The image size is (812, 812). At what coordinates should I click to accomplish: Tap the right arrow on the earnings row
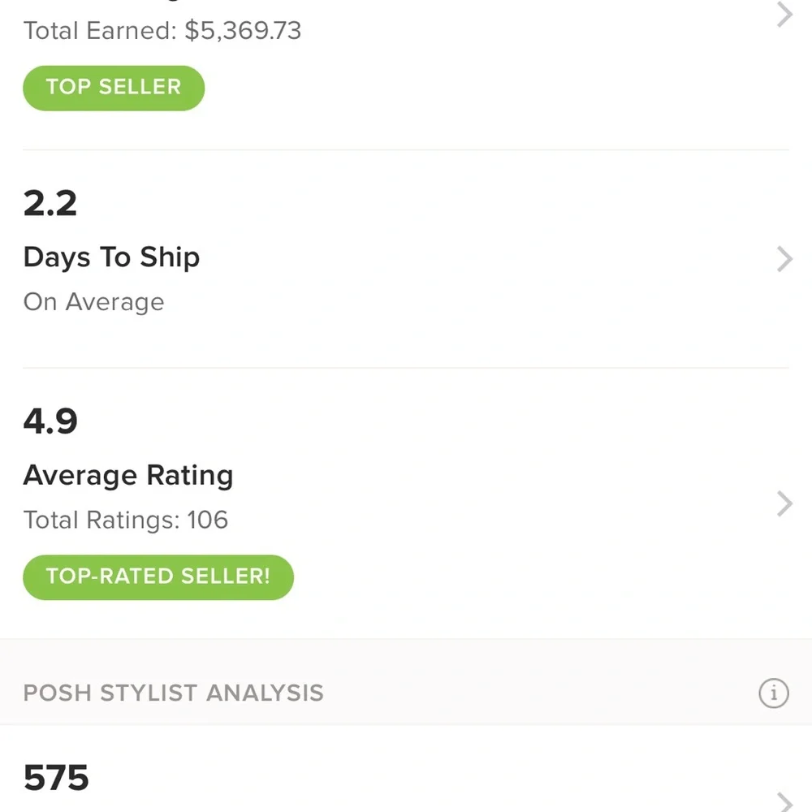coord(782,15)
